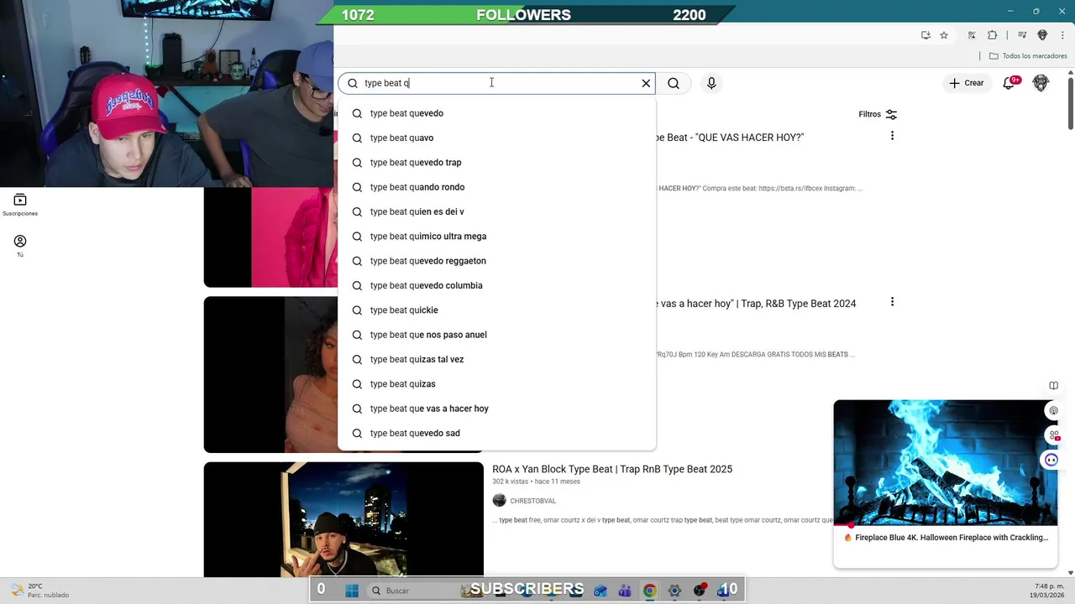This screenshot has height=604, width=1075.
Task: Open Suscripciones in the YouTube sidebar
Action: coord(20,205)
